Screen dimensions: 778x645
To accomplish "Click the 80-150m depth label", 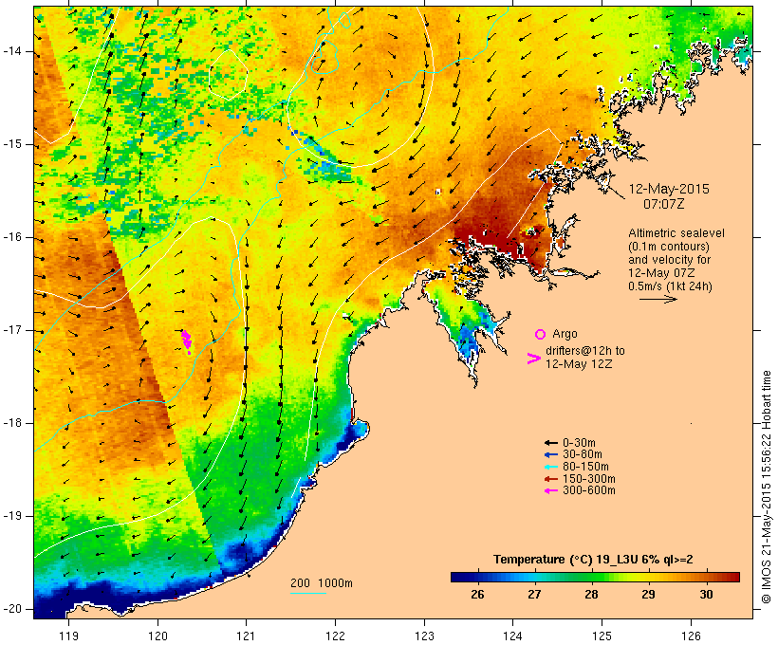I will point(585,467).
